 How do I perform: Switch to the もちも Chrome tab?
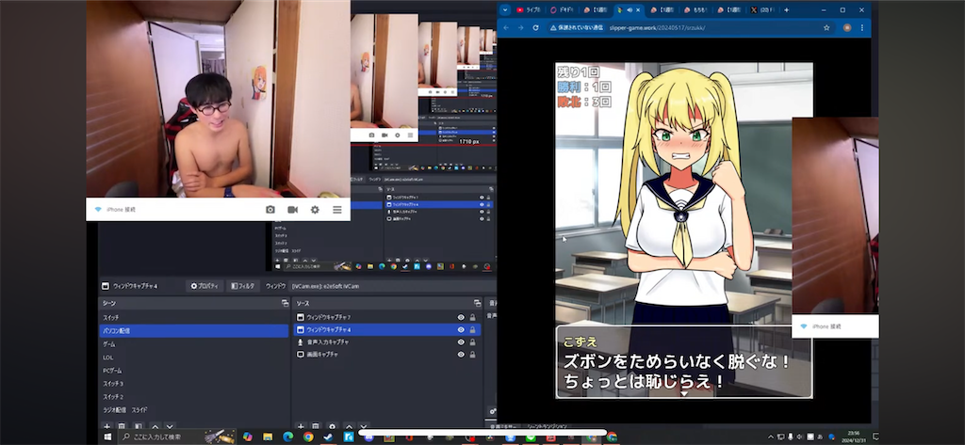pos(695,9)
